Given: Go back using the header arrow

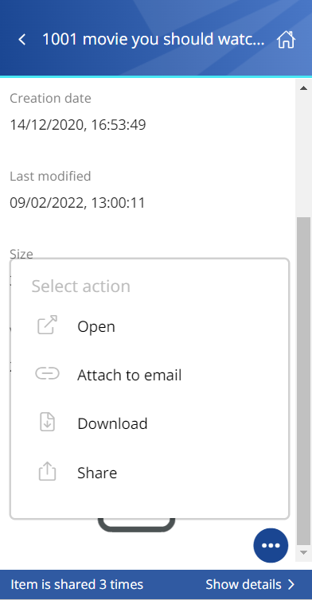Looking at the screenshot, I should pyautogui.click(x=22, y=40).
